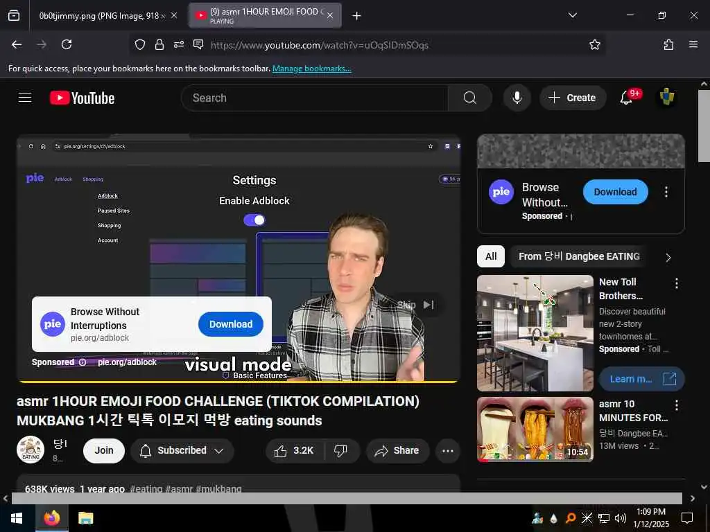Open the site permissions icon in address bar

tap(179, 44)
